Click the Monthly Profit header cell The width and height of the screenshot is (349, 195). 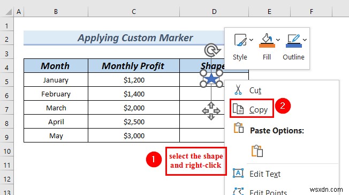pos(133,66)
